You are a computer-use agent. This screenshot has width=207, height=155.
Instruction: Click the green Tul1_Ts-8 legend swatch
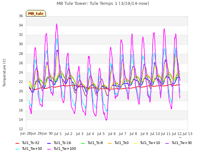83,143
